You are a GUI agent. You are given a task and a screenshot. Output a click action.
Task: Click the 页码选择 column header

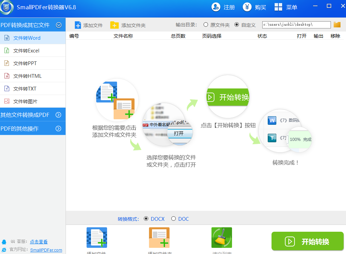(211, 36)
